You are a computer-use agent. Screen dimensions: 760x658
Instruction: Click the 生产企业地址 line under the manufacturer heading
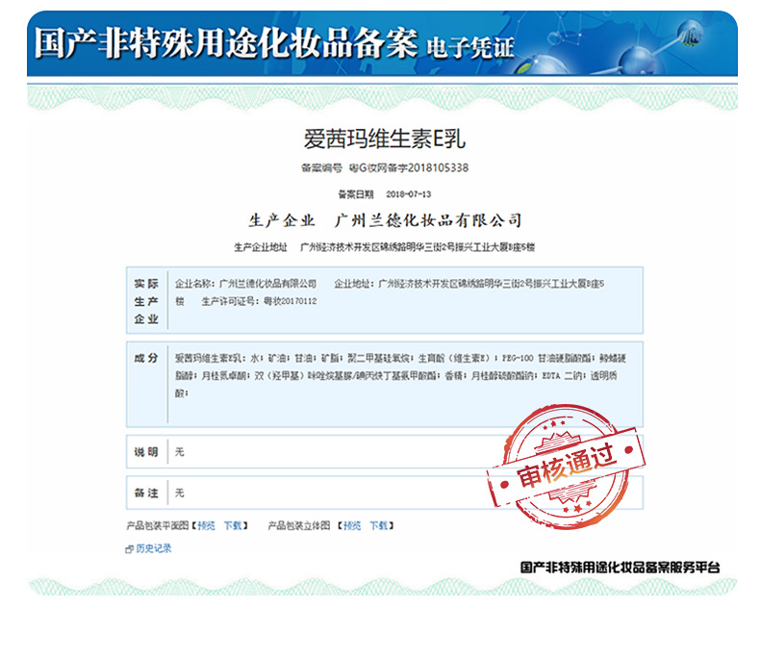385,247
